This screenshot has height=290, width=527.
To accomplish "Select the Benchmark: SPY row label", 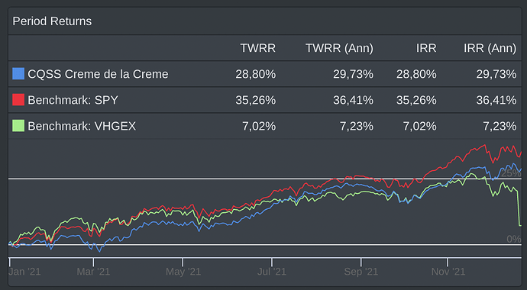I will coord(73,100).
